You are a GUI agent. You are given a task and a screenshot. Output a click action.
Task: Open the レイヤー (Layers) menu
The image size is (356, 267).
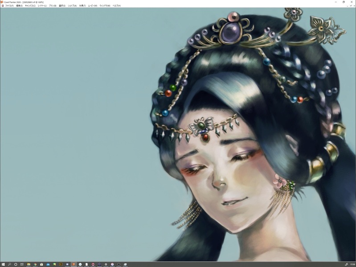point(42,6)
